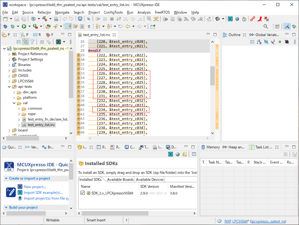The image size is (299, 225).
Task: Expand the Project Settings node
Action: (9, 59)
